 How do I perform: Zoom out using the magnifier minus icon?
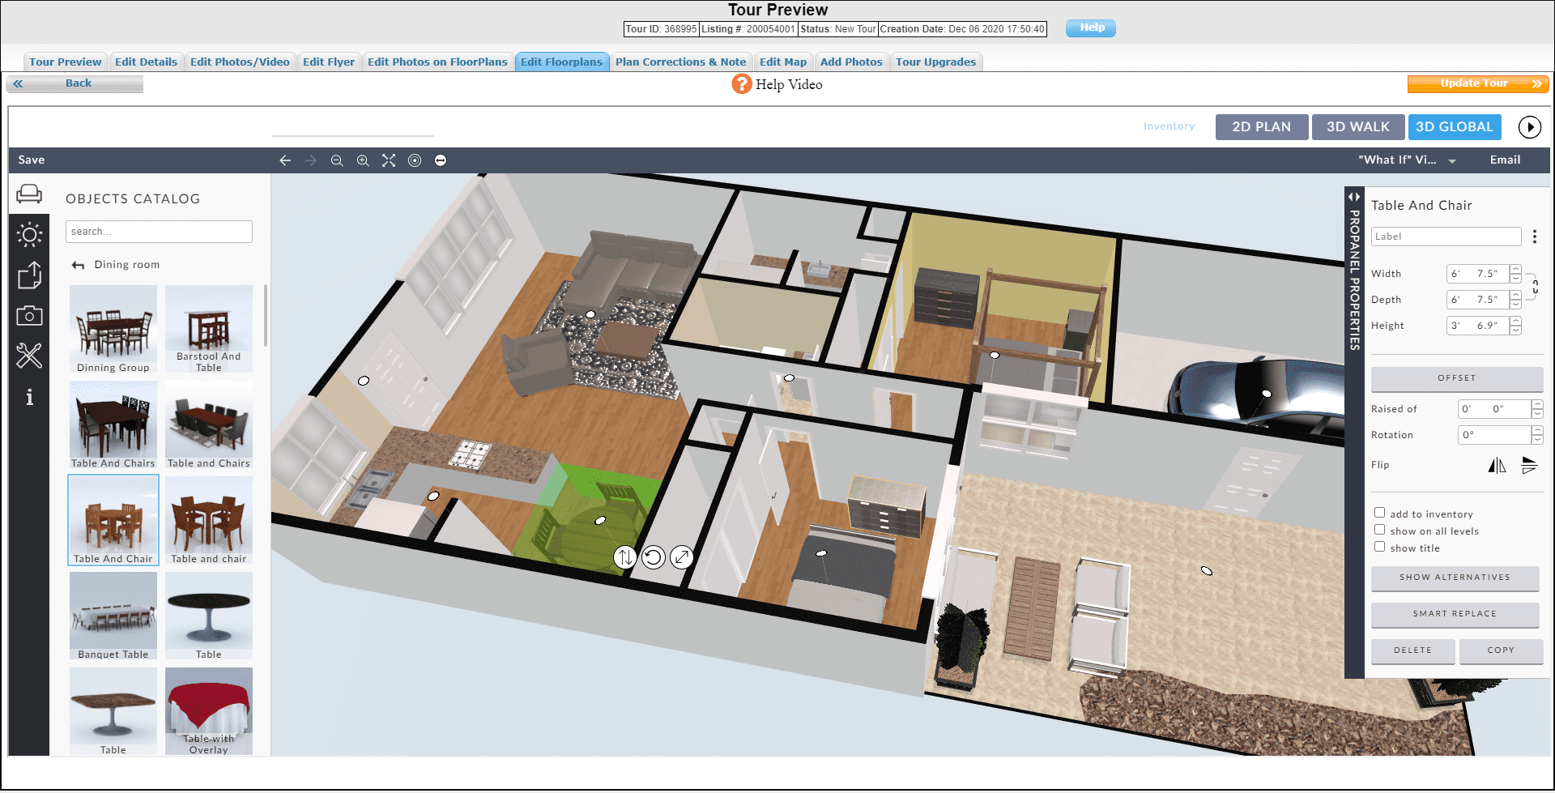[337, 160]
